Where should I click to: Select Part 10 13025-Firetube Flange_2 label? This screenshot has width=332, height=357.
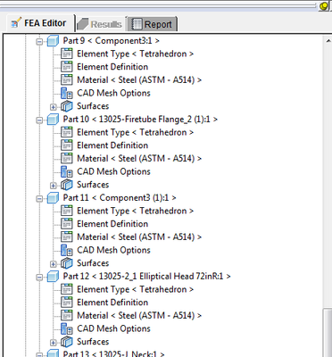click(140, 120)
